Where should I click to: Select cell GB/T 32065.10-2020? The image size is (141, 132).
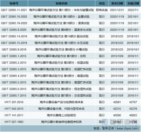[x=14, y=17]
